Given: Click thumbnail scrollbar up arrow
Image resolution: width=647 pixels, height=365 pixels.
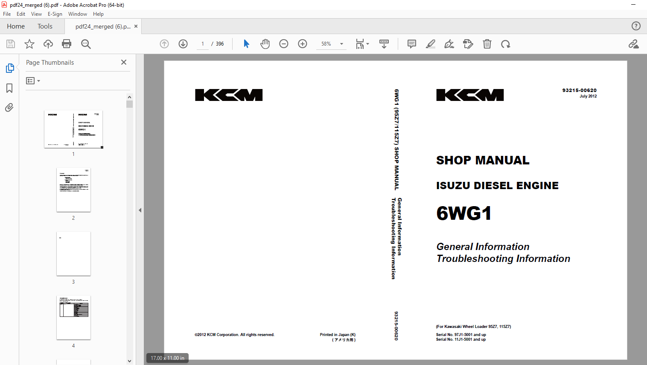Looking at the screenshot, I should point(130,97).
